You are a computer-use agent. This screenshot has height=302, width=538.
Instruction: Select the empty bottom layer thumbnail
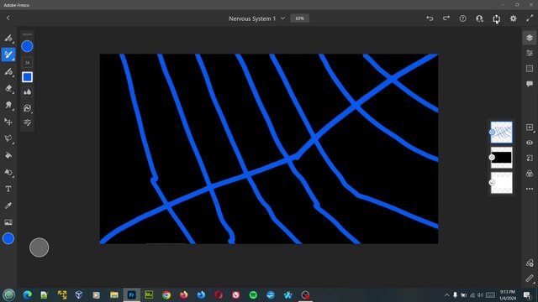coord(501,183)
